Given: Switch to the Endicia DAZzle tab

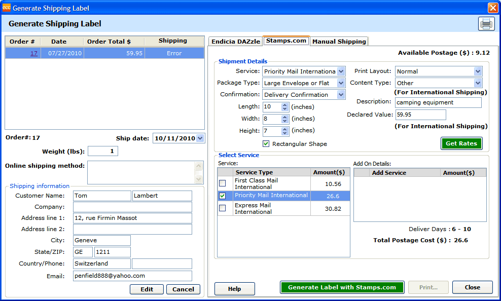Looking at the screenshot, I should point(235,42).
